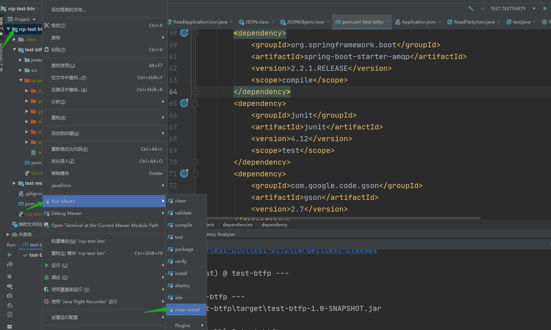Click the dependencies breadcrumb in the editor
Viewport: 551px width, 330px height.
pos(238,225)
